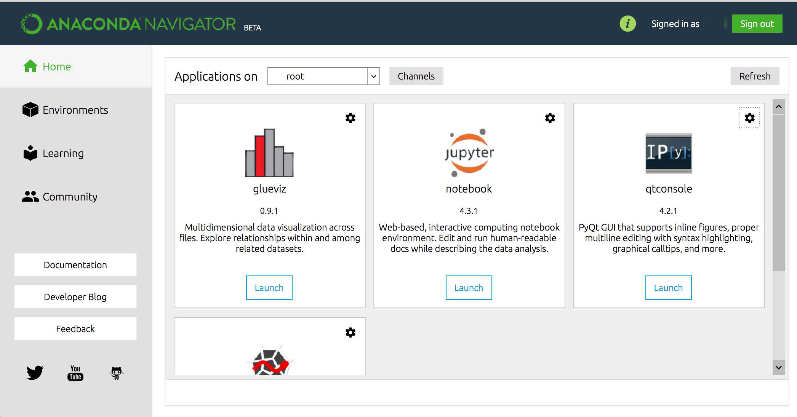Click the Sign out button

point(757,24)
